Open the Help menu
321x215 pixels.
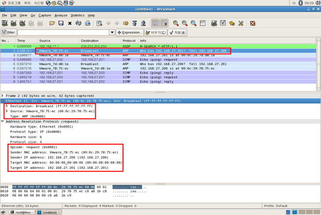pyautogui.click(x=91, y=15)
